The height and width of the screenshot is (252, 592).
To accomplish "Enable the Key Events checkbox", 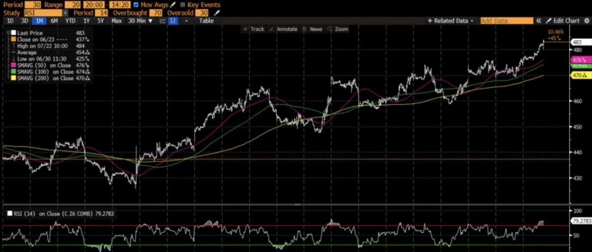I will (183, 5).
